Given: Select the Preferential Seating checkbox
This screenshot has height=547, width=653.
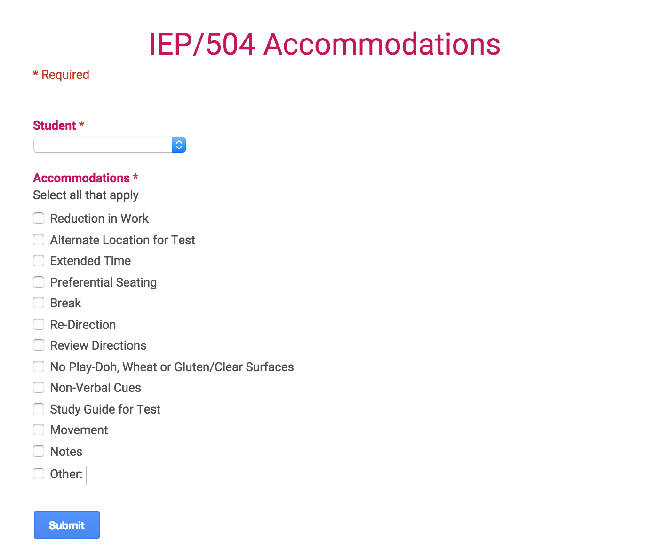Looking at the screenshot, I should click(x=39, y=282).
